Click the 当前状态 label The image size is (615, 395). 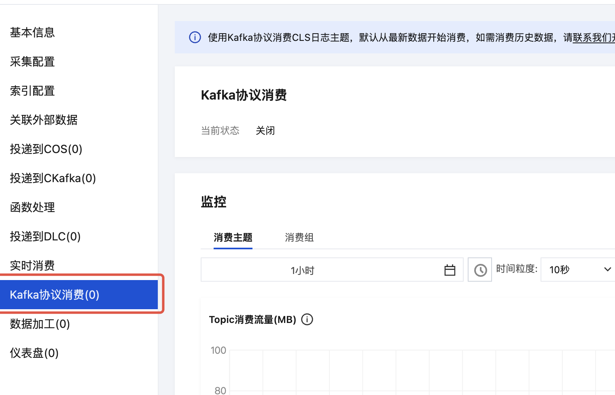pyautogui.click(x=220, y=131)
